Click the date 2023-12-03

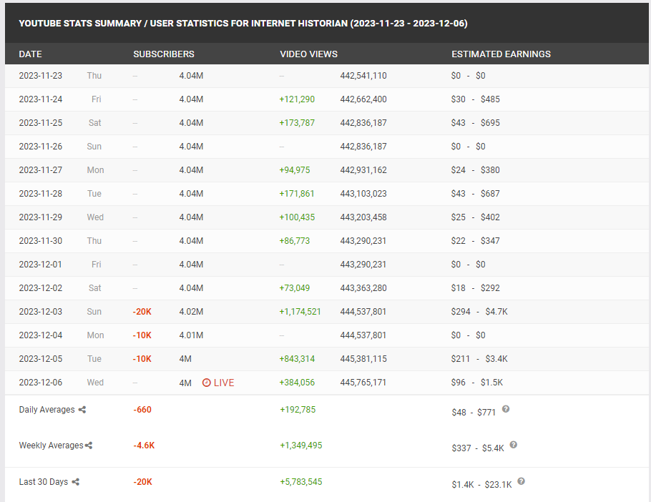click(x=40, y=312)
